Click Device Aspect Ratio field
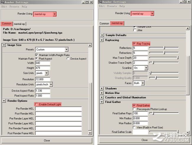 click(43, 91)
